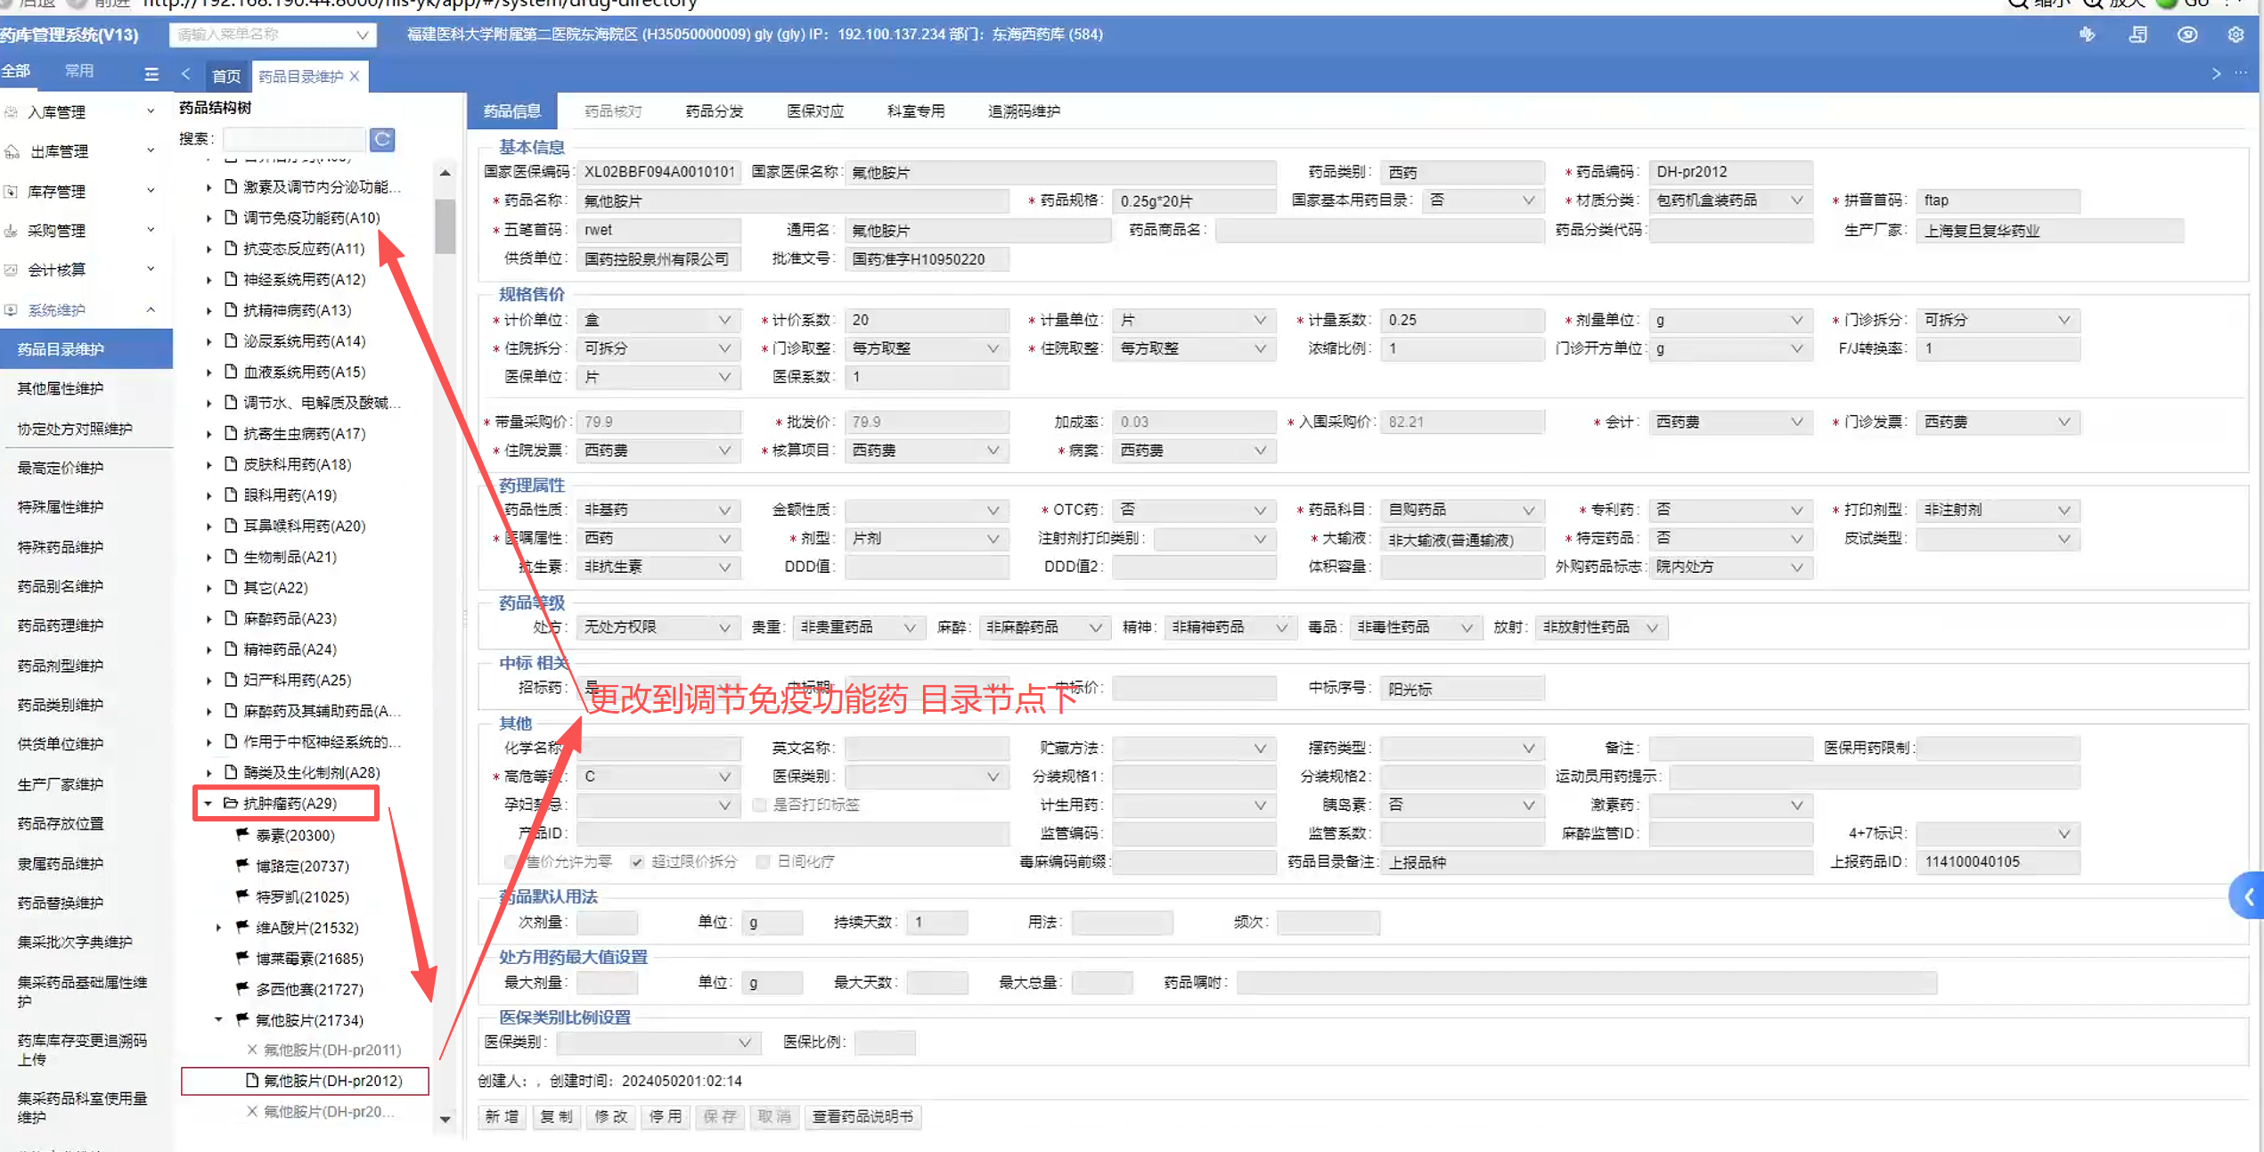2264x1152 pixels.
Task: Click the 查看药品说明书 button
Action: coord(862,1116)
